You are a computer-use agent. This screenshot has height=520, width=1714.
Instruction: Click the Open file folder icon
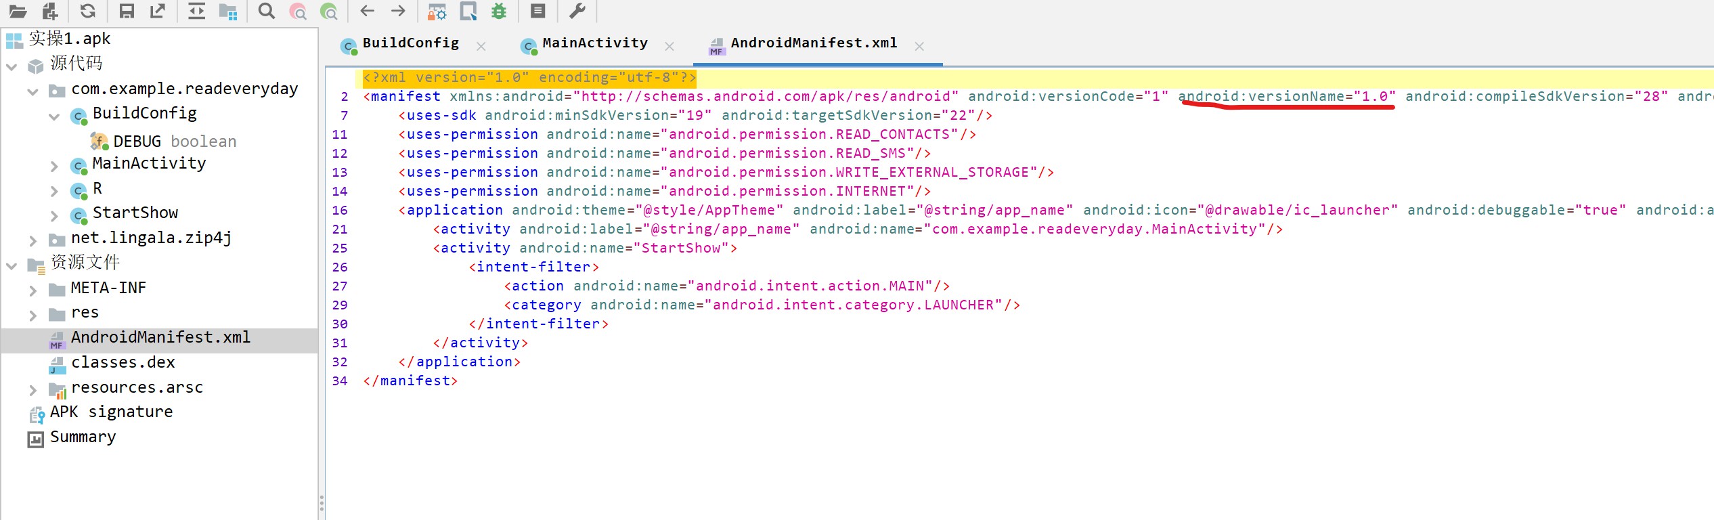18,11
